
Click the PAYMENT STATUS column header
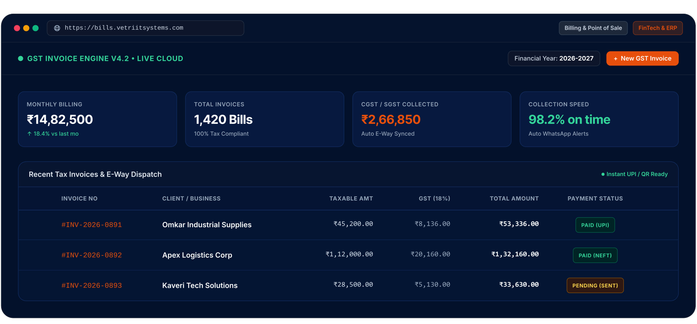(x=595, y=199)
